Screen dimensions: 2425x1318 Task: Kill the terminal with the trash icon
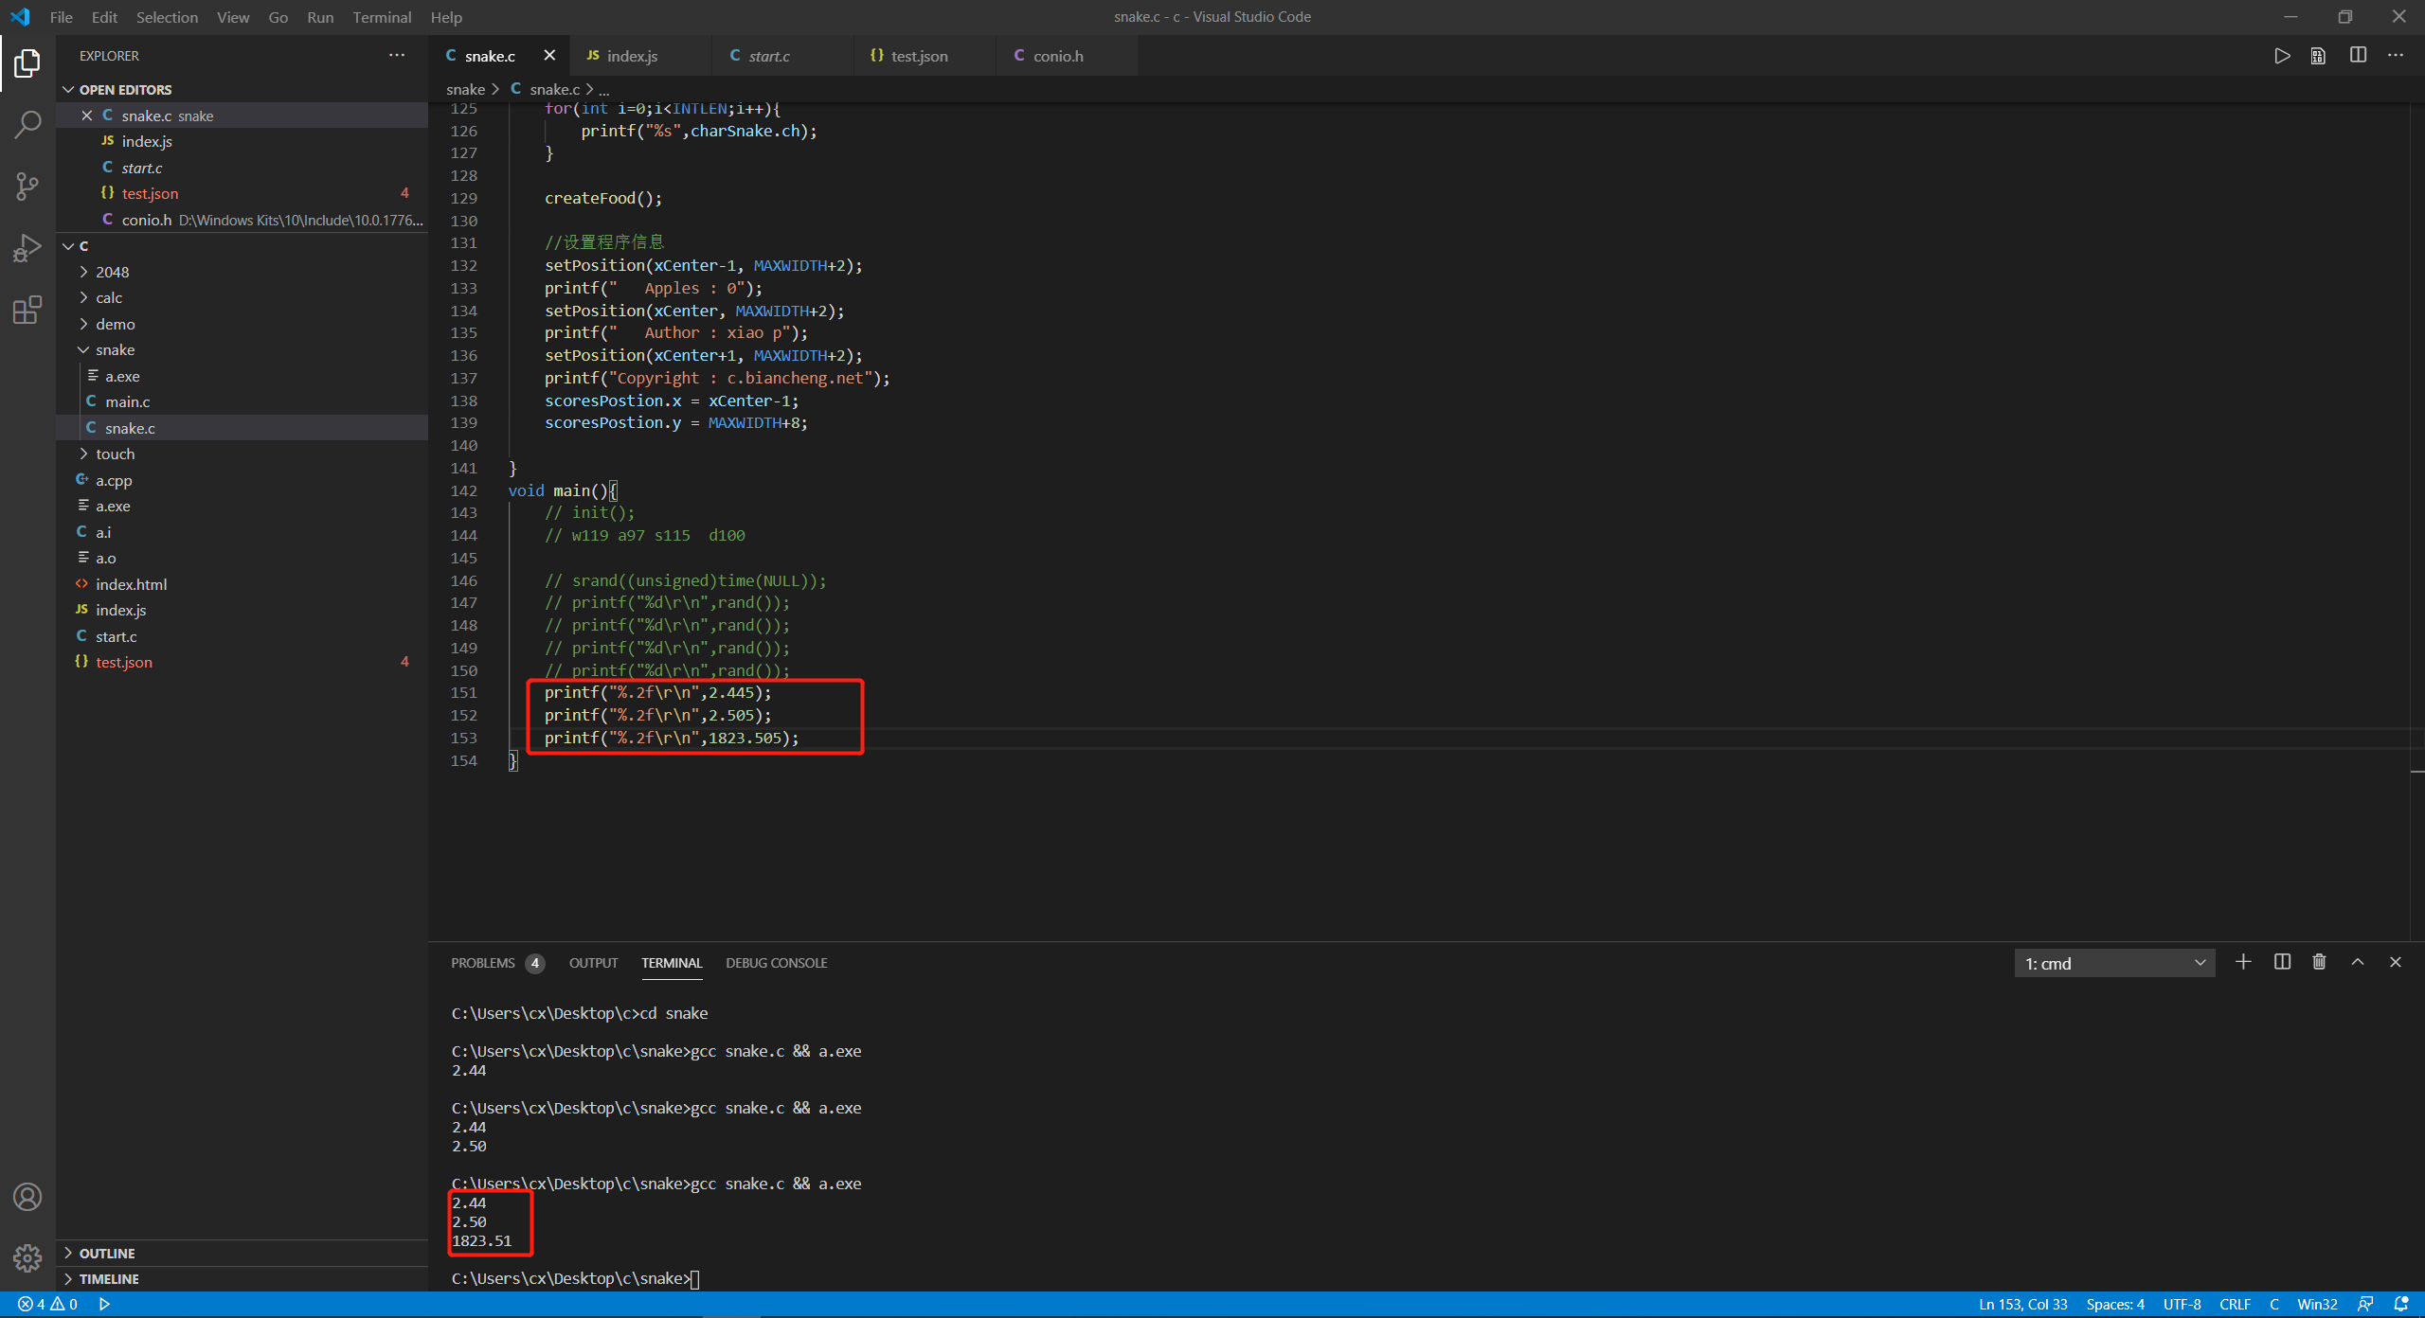pos(2320,962)
